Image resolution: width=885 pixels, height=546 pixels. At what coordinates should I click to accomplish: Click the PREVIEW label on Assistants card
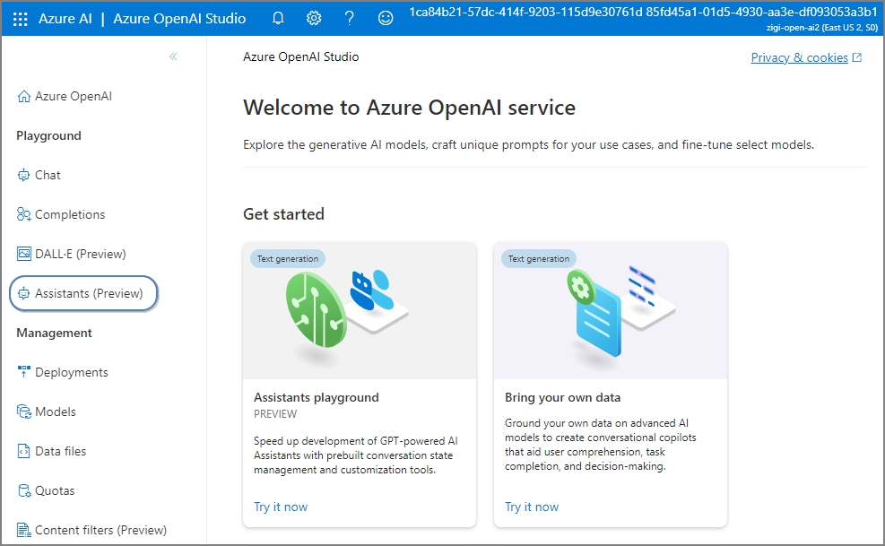pos(275,414)
